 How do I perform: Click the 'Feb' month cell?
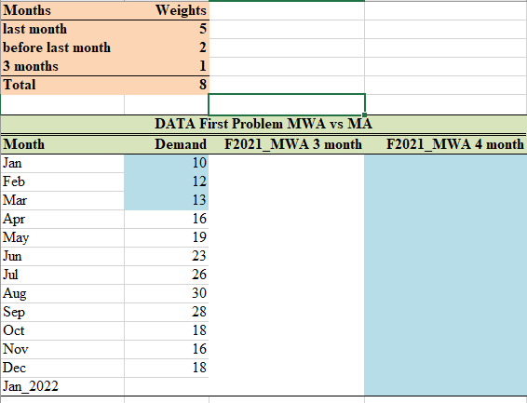pyautogui.click(x=62, y=182)
